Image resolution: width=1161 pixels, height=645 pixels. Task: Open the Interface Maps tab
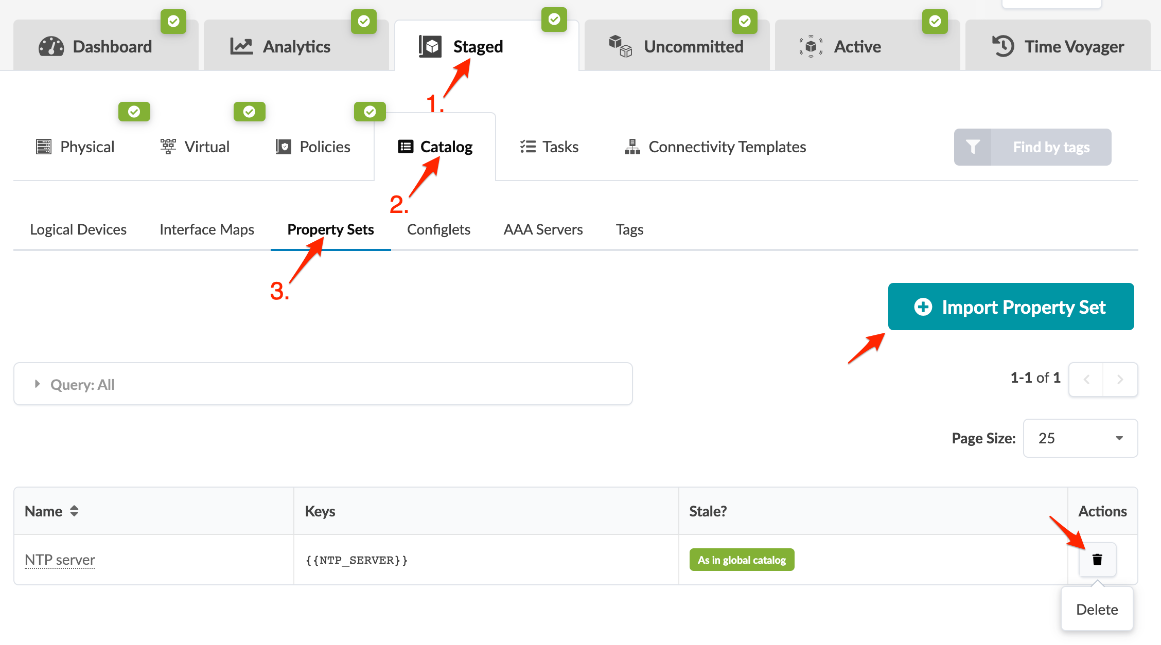(207, 229)
